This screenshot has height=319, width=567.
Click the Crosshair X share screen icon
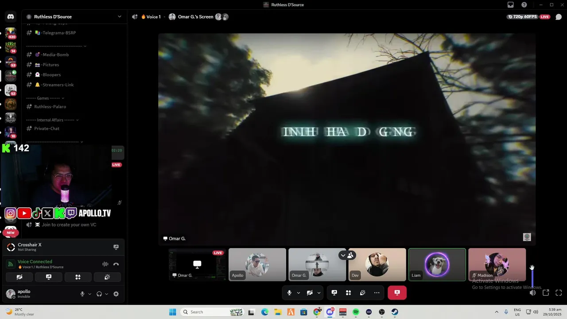[116, 247]
